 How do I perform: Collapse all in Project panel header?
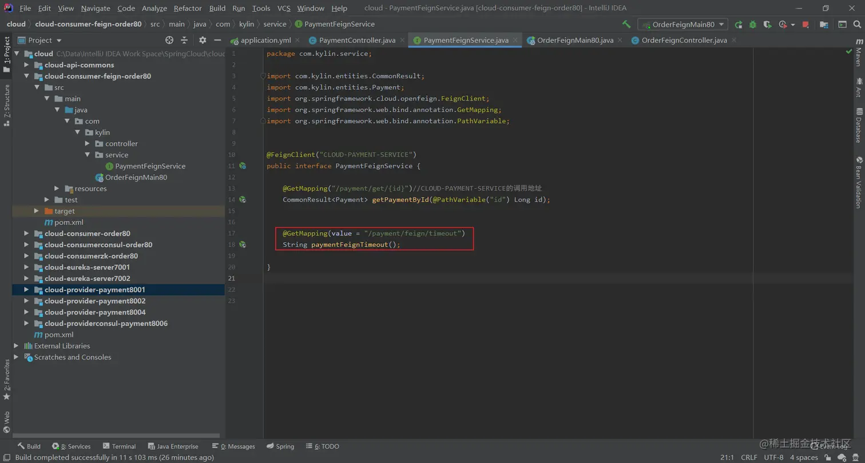click(x=184, y=40)
